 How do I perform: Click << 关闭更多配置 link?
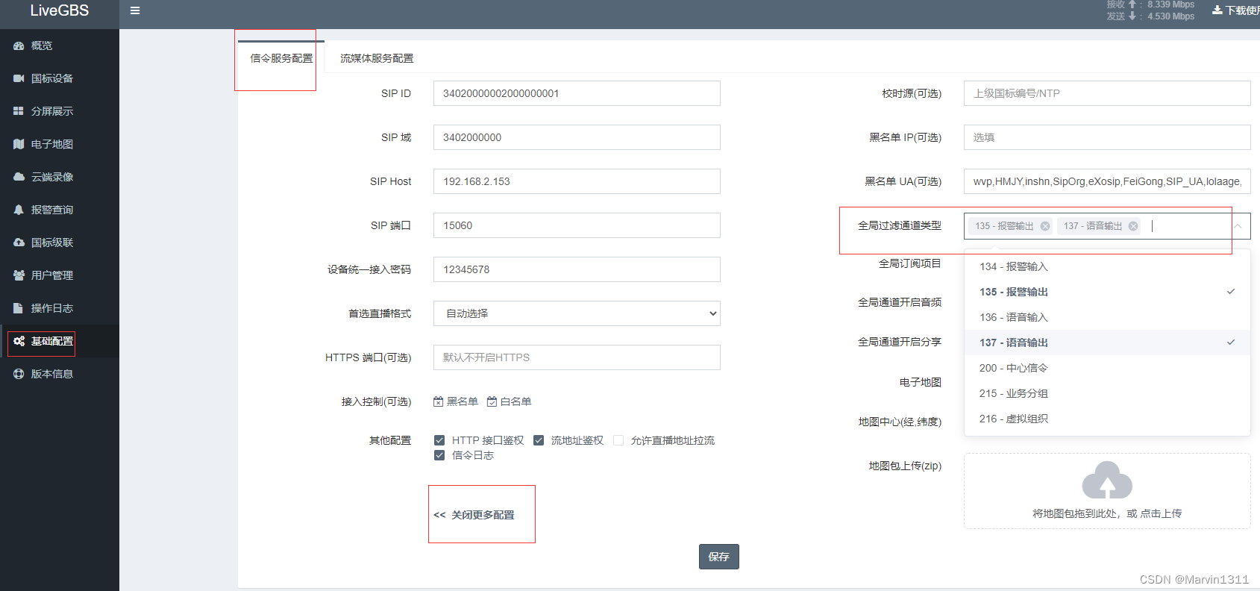click(474, 515)
